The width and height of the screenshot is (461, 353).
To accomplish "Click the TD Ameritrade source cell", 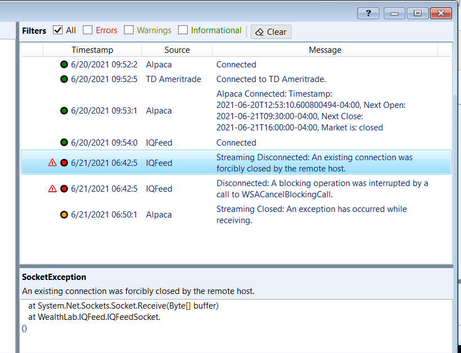I will (x=174, y=79).
